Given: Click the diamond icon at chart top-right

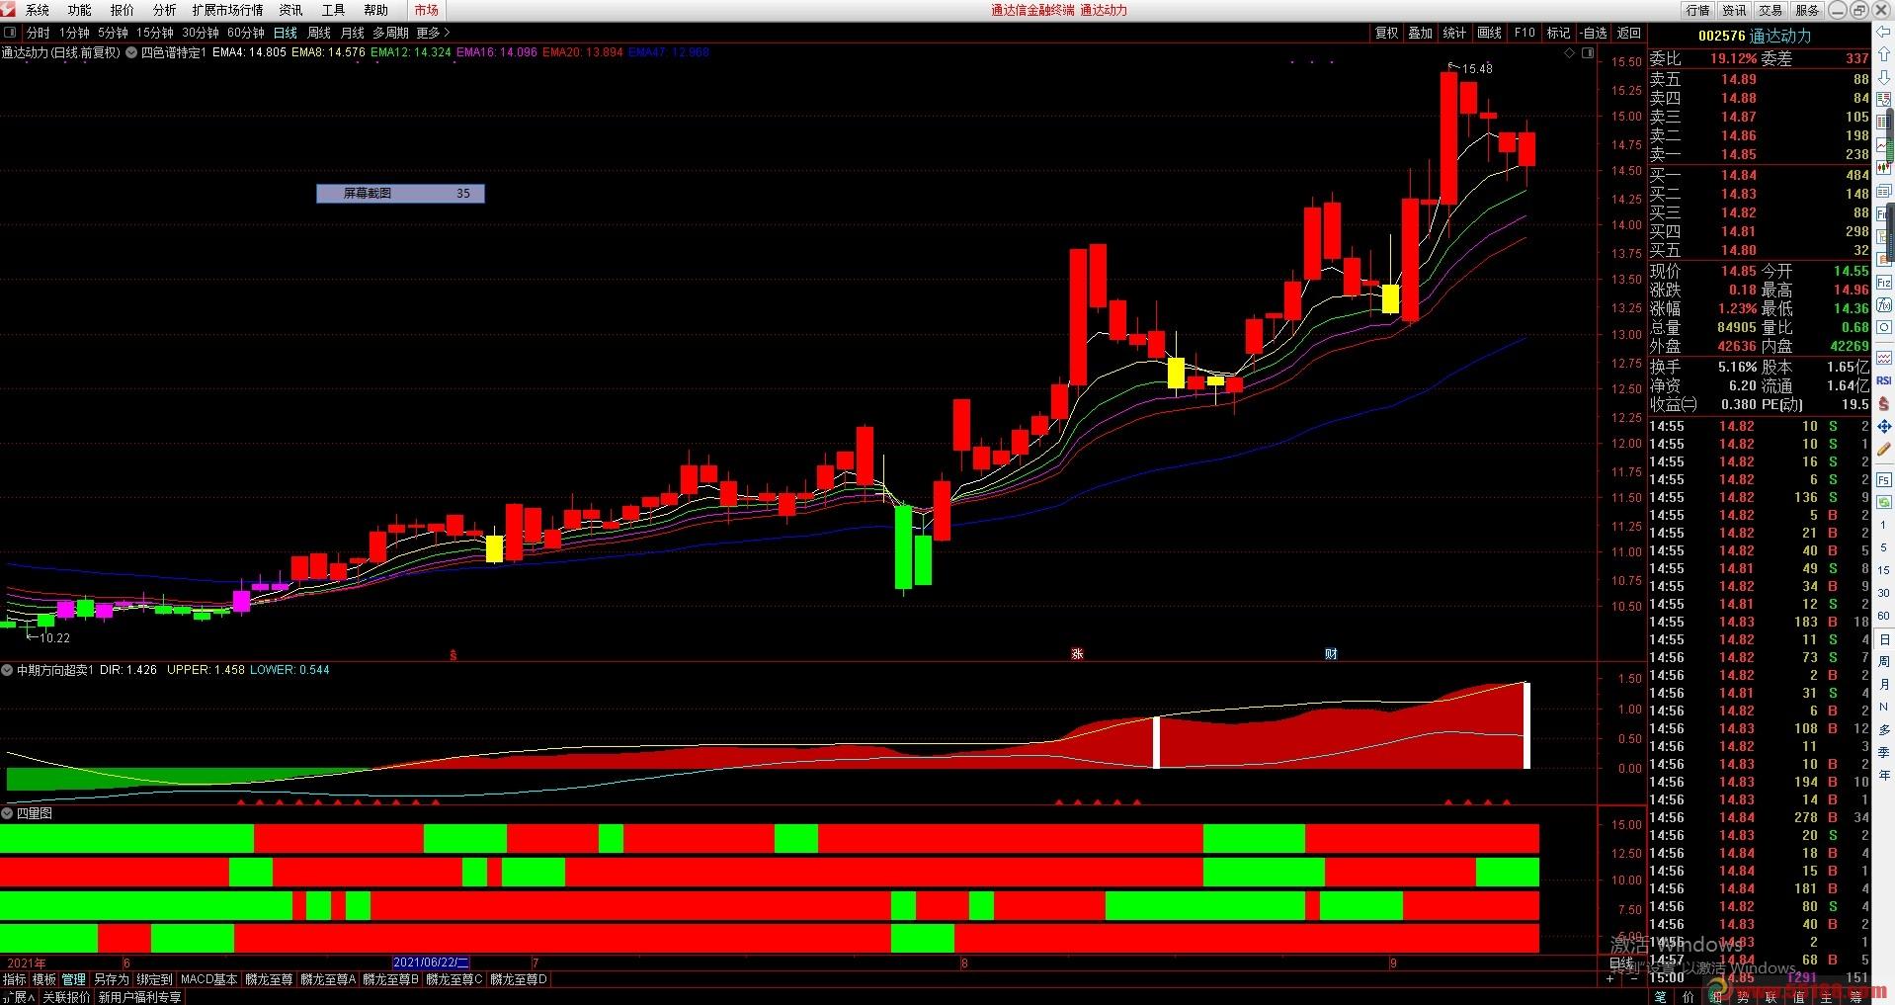Looking at the screenshot, I should coord(1570,53).
